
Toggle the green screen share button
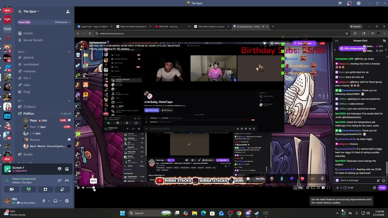coord(28,189)
